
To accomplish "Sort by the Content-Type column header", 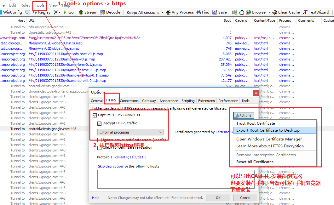I will click(x=265, y=20).
